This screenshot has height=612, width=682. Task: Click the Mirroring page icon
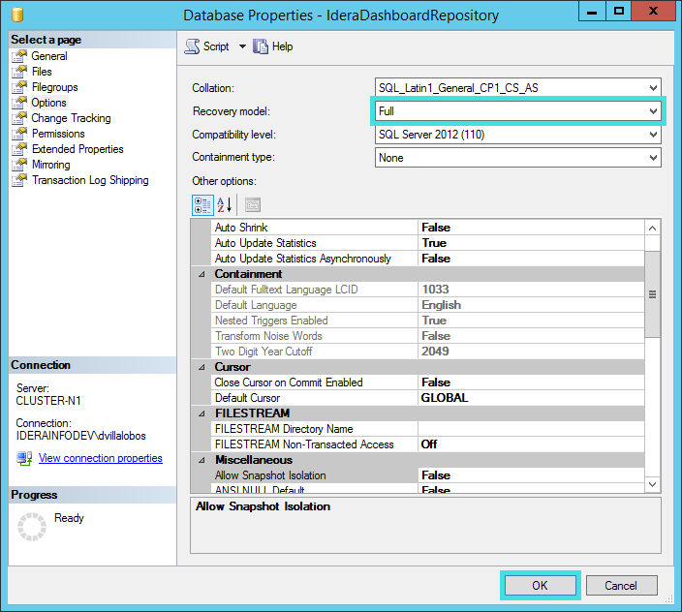tap(19, 165)
